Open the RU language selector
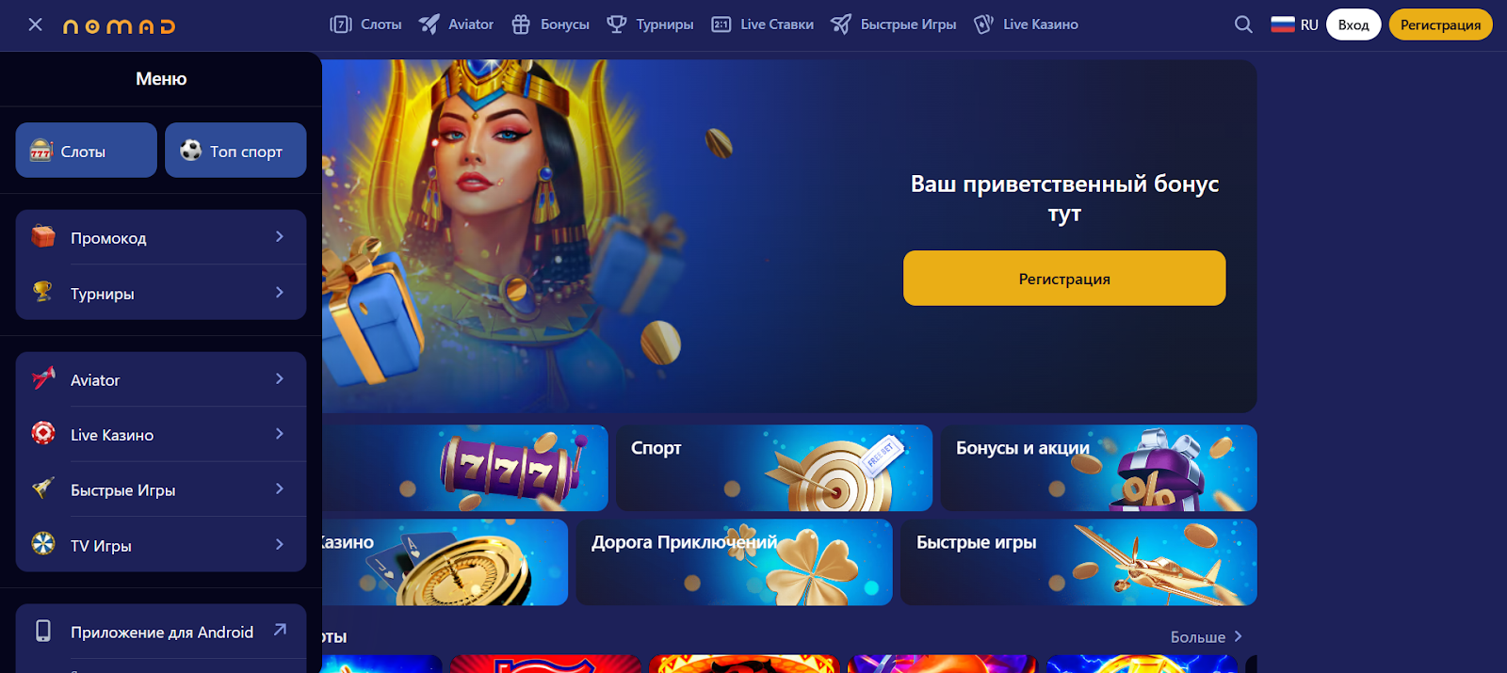Screen dimensions: 1507x673 pyautogui.click(x=1294, y=24)
